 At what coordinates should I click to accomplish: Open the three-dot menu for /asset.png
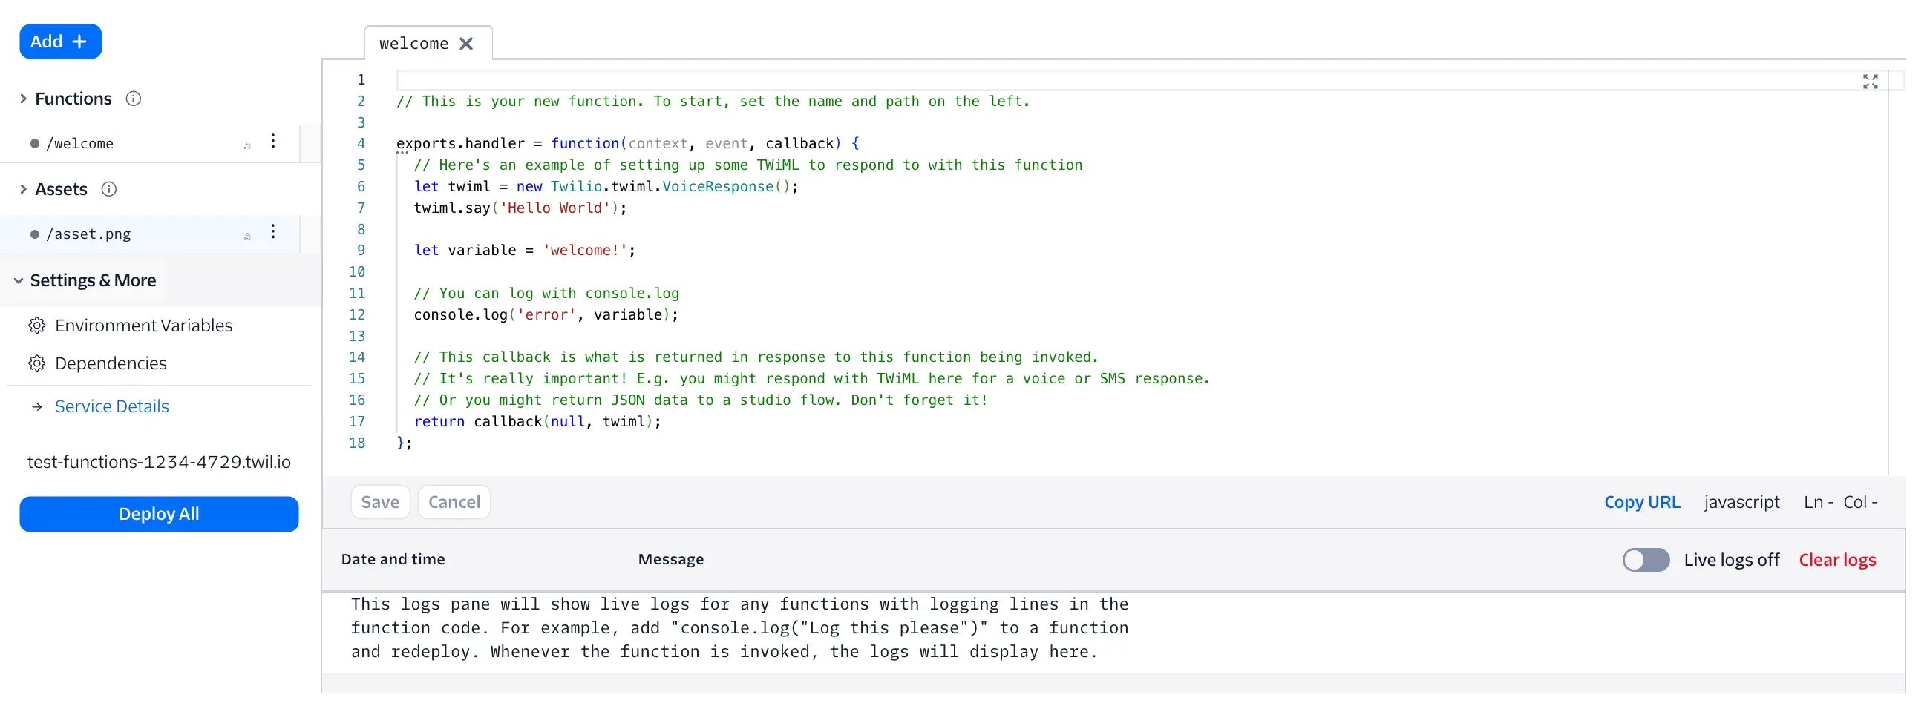273,232
